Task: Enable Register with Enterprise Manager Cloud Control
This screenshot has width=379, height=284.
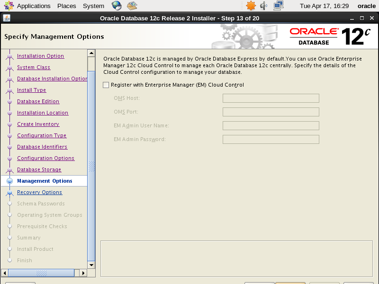Action: point(106,85)
